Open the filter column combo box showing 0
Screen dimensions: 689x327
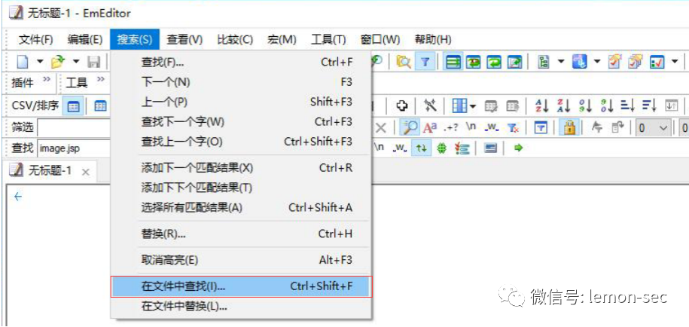(653, 128)
